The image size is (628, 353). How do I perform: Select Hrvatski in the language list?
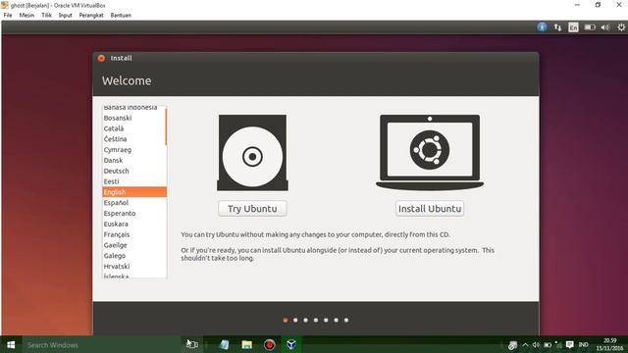[134, 267]
